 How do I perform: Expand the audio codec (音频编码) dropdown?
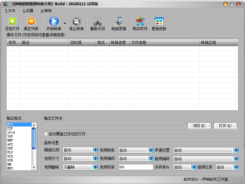tap(206, 159)
